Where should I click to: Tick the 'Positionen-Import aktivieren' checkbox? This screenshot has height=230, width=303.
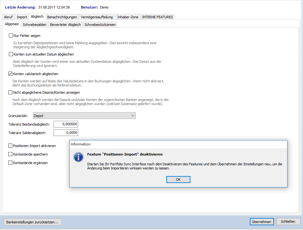click(10, 146)
